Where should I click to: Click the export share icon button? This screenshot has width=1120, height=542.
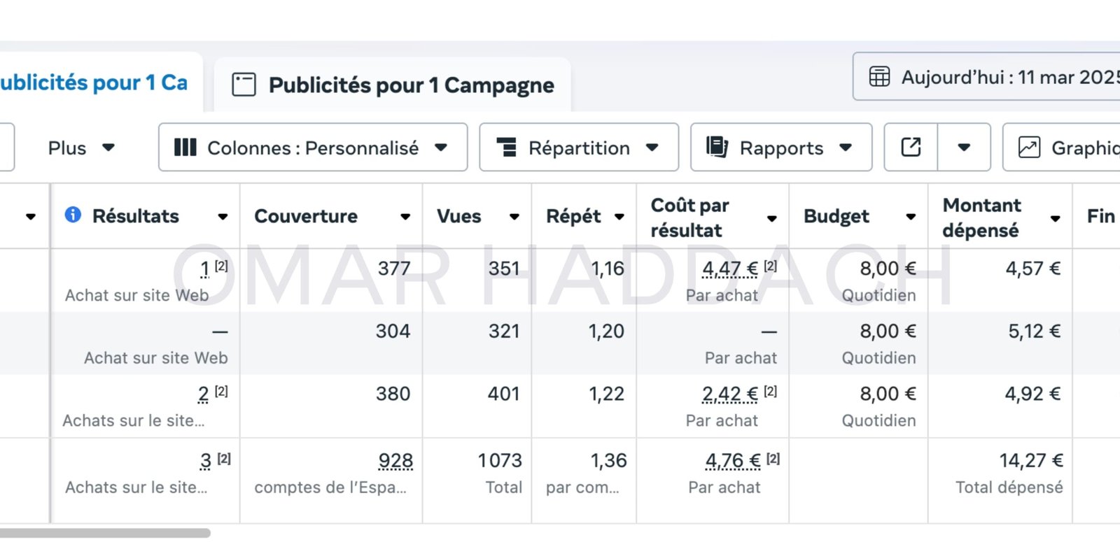pyautogui.click(x=911, y=147)
